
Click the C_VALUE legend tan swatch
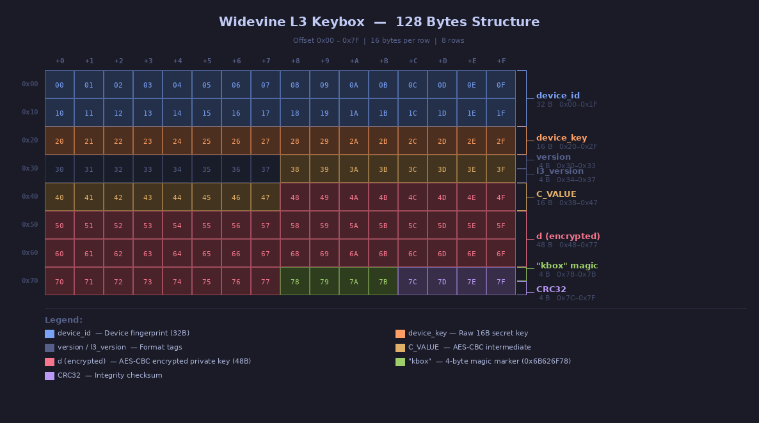(x=400, y=348)
